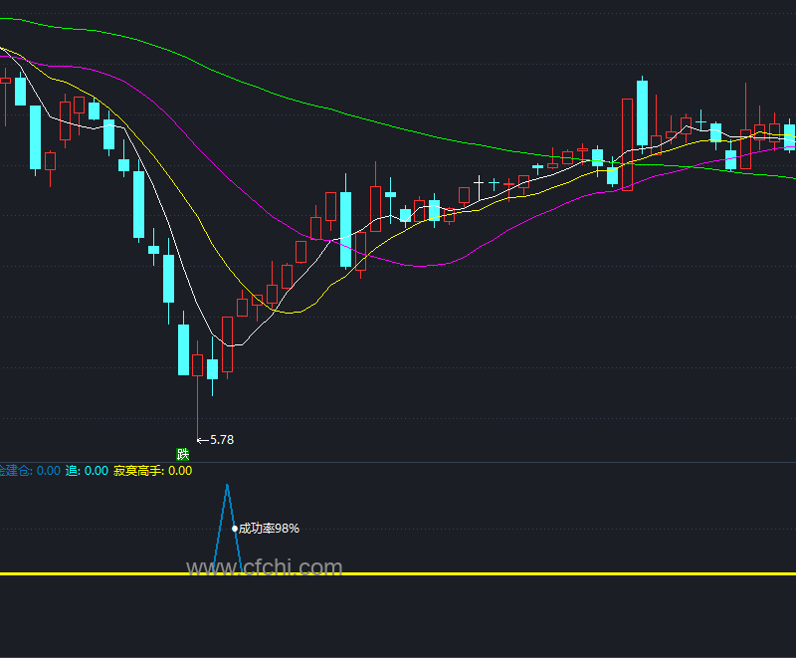Click the 追: 0.00 indicator value
This screenshot has width=796, height=658.
(87, 471)
